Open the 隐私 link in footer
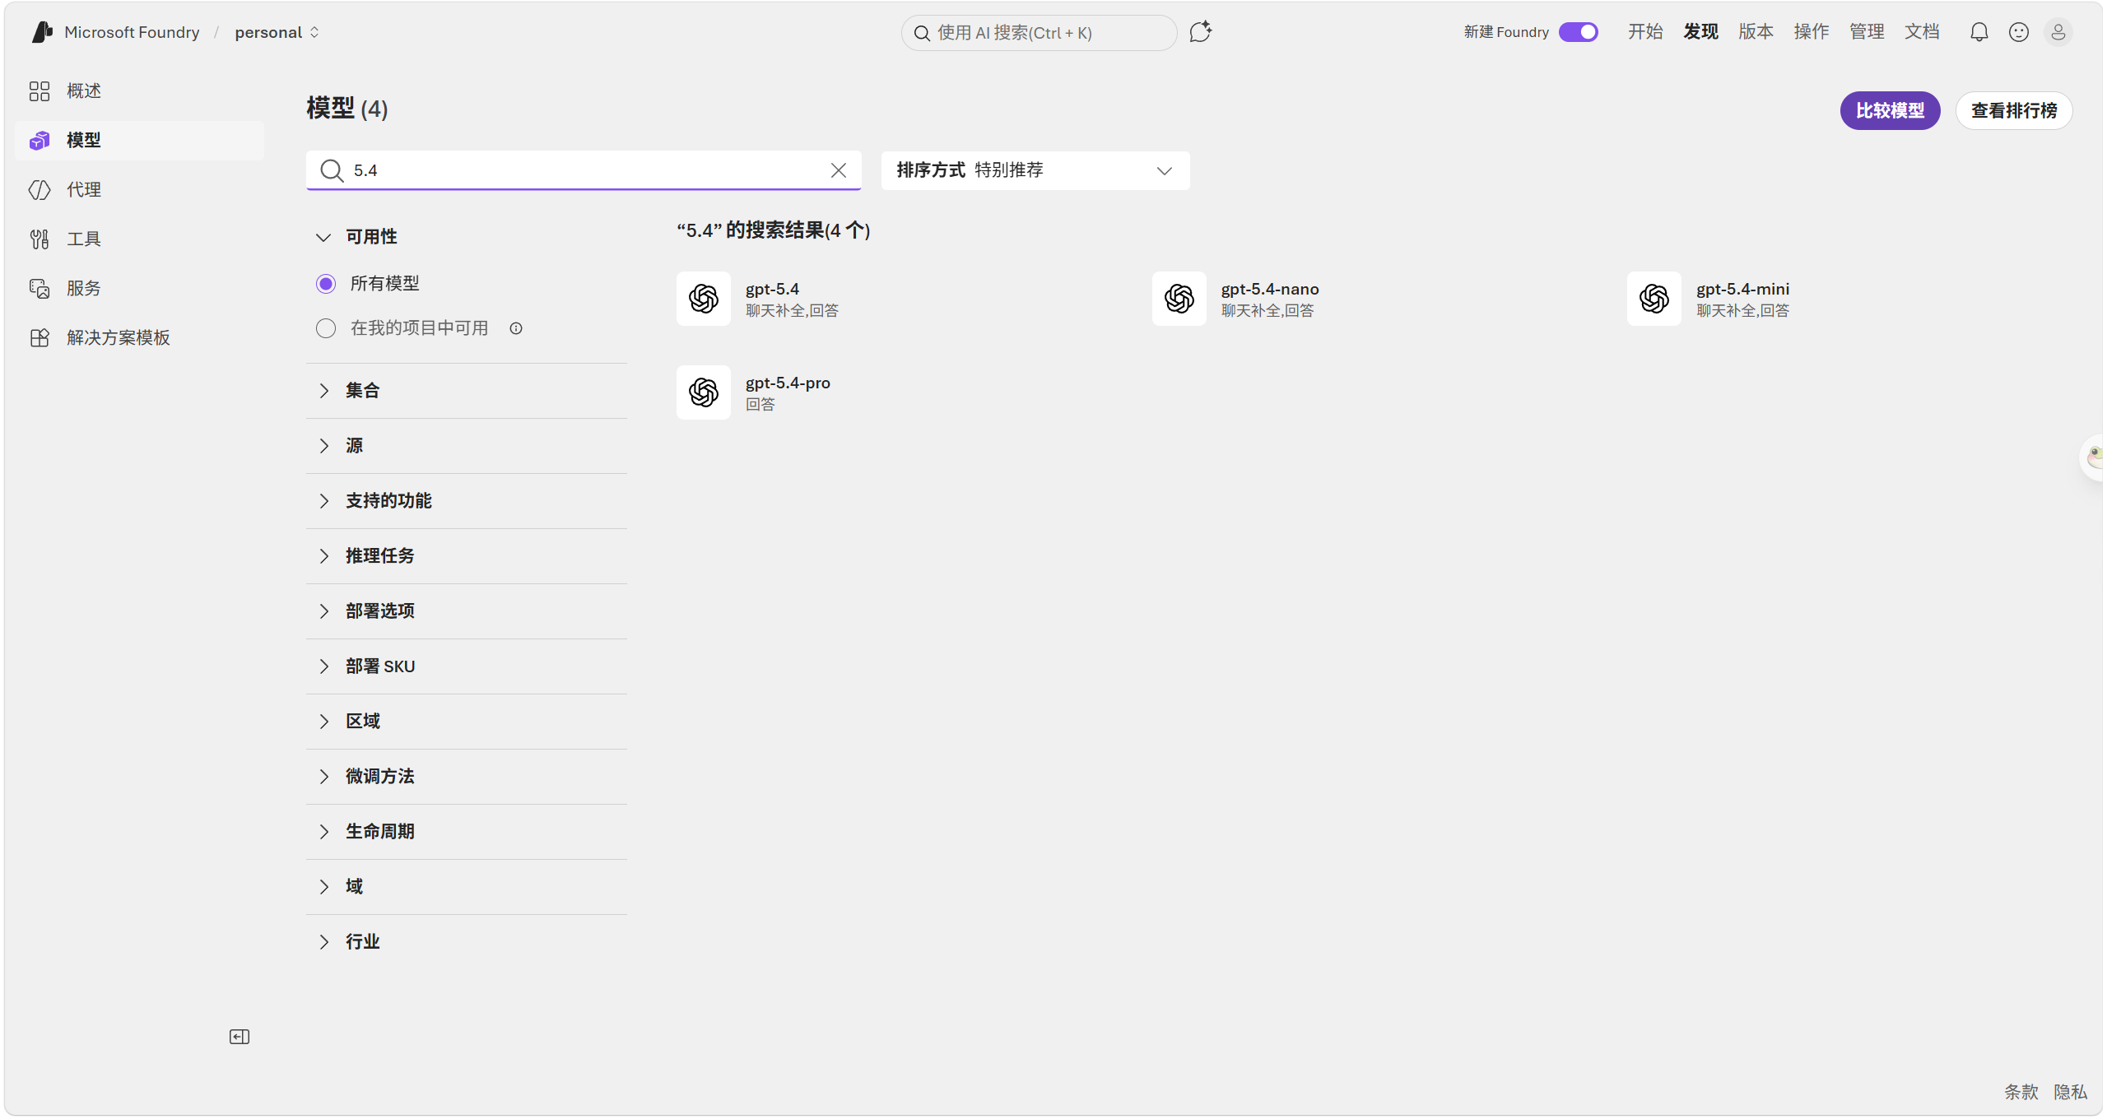The height and width of the screenshot is (1119, 2107). point(2070,1092)
